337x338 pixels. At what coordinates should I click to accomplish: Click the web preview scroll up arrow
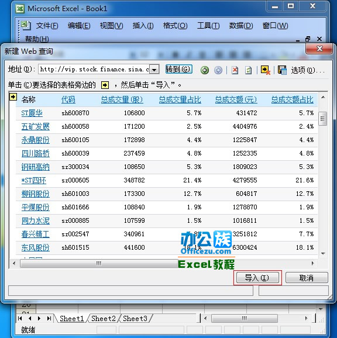tap(323, 98)
